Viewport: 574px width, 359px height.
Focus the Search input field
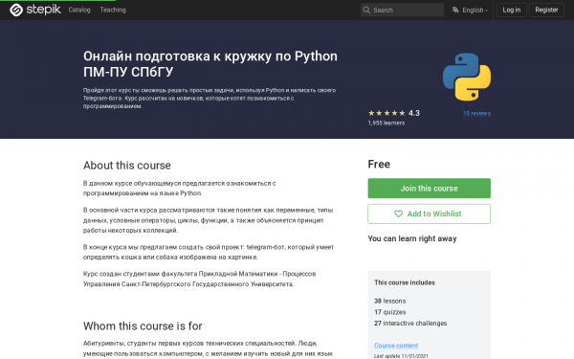(x=402, y=10)
